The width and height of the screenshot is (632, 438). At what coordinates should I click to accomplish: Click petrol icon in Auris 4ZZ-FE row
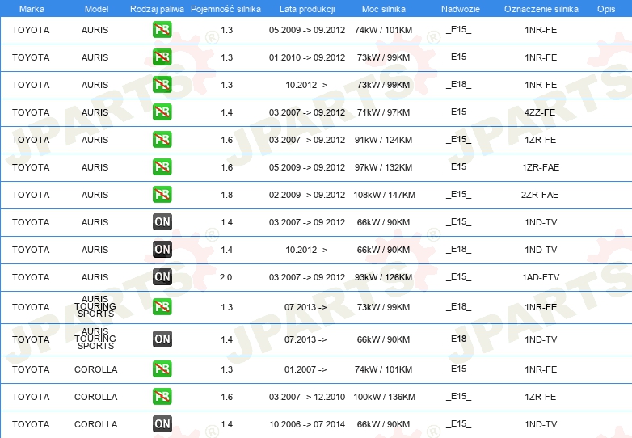tap(162, 112)
